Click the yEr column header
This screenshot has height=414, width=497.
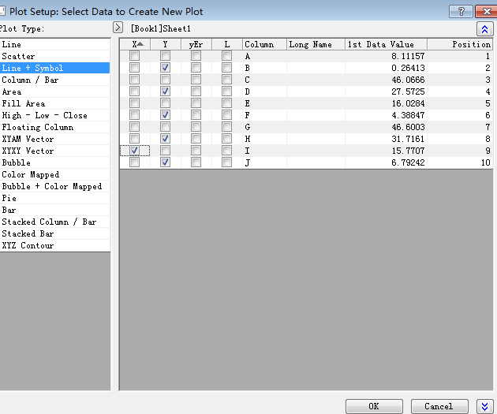(196, 44)
